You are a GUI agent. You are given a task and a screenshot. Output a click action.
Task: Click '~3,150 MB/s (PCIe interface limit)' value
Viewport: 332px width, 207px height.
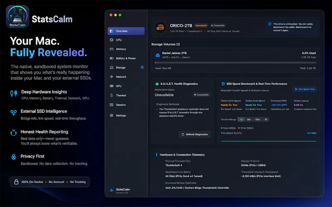click(x=261, y=176)
